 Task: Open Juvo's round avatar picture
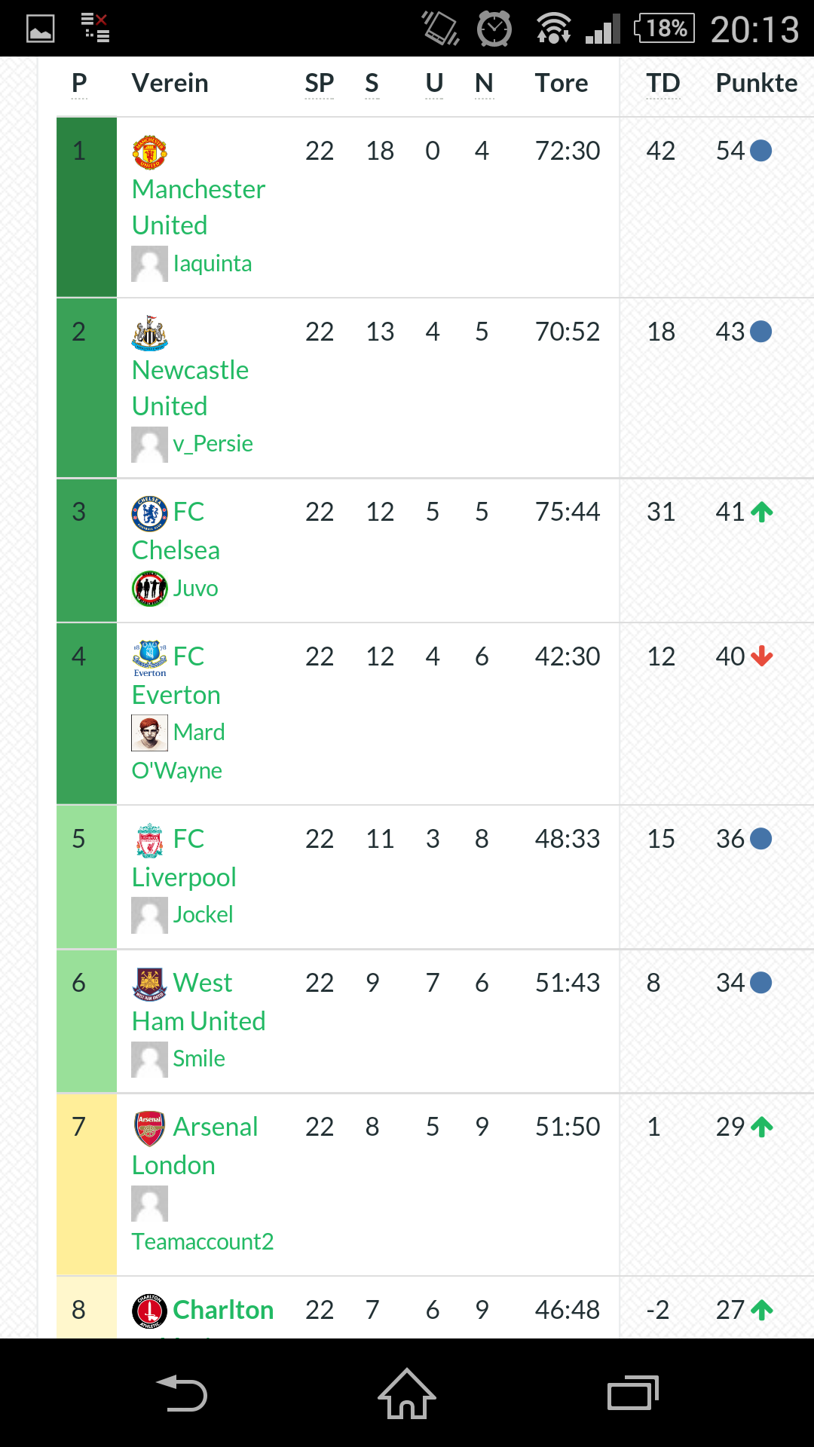tap(149, 589)
